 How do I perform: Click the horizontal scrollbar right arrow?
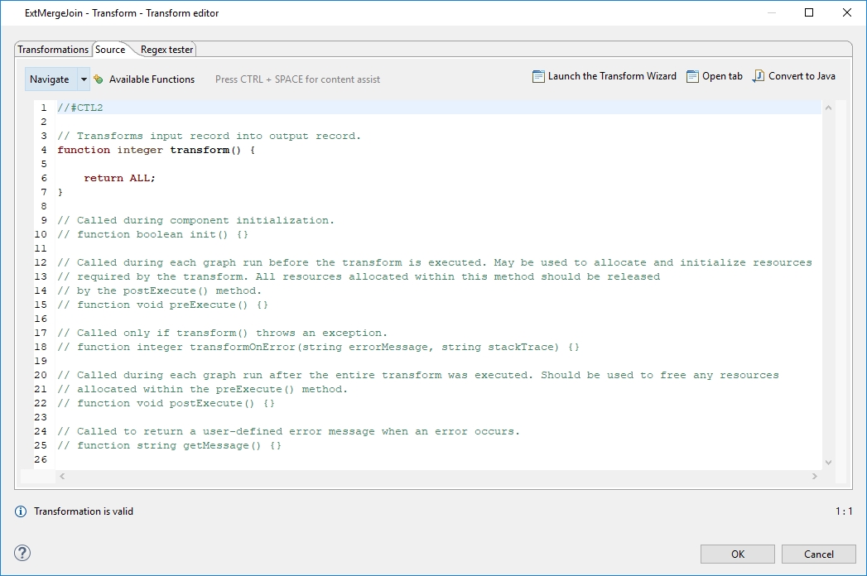pos(815,477)
